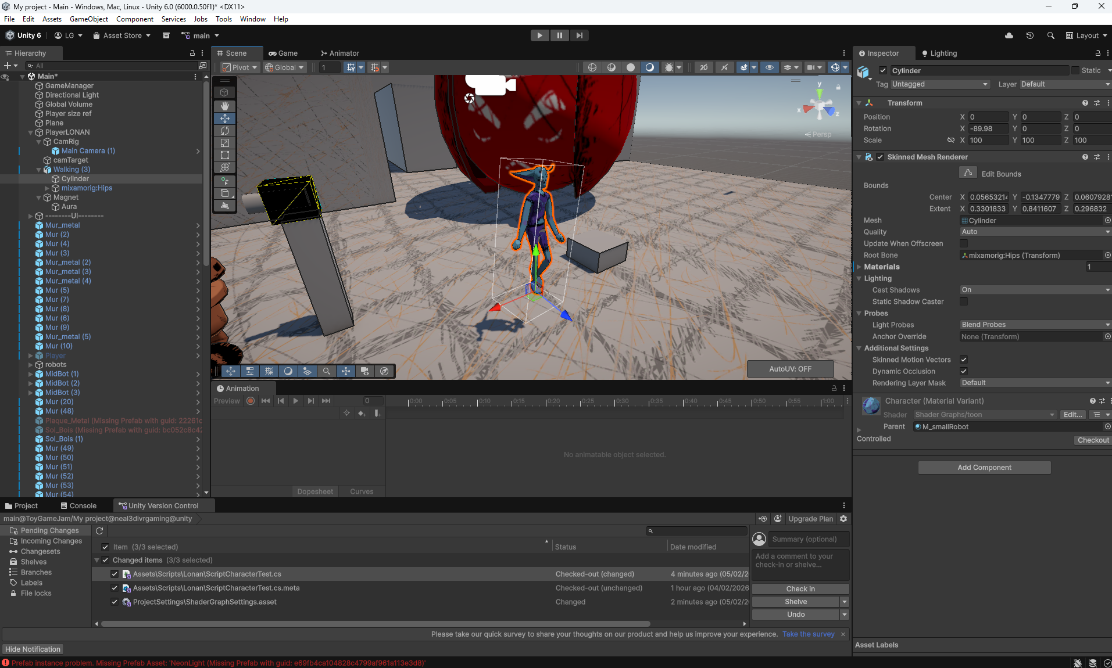Disable Skinned Motion Vectors checkbox
This screenshot has width=1112, height=668.
pyautogui.click(x=964, y=360)
